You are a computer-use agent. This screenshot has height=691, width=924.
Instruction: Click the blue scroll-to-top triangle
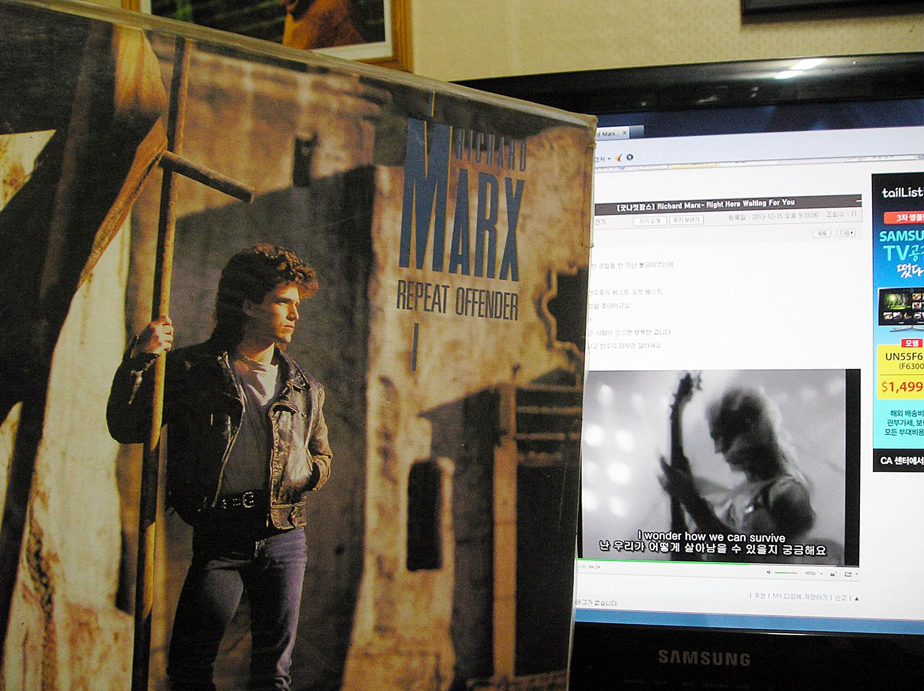(857, 599)
